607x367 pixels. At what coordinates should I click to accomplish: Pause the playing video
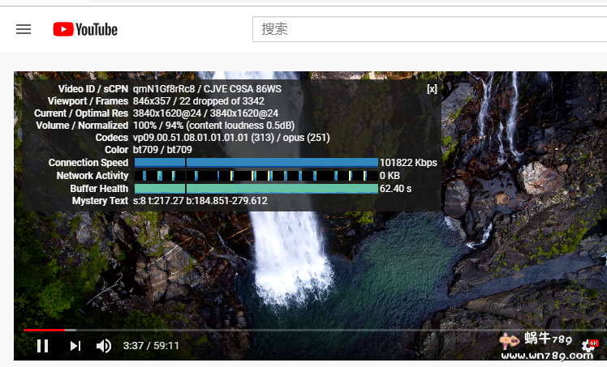click(x=43, y=346)
